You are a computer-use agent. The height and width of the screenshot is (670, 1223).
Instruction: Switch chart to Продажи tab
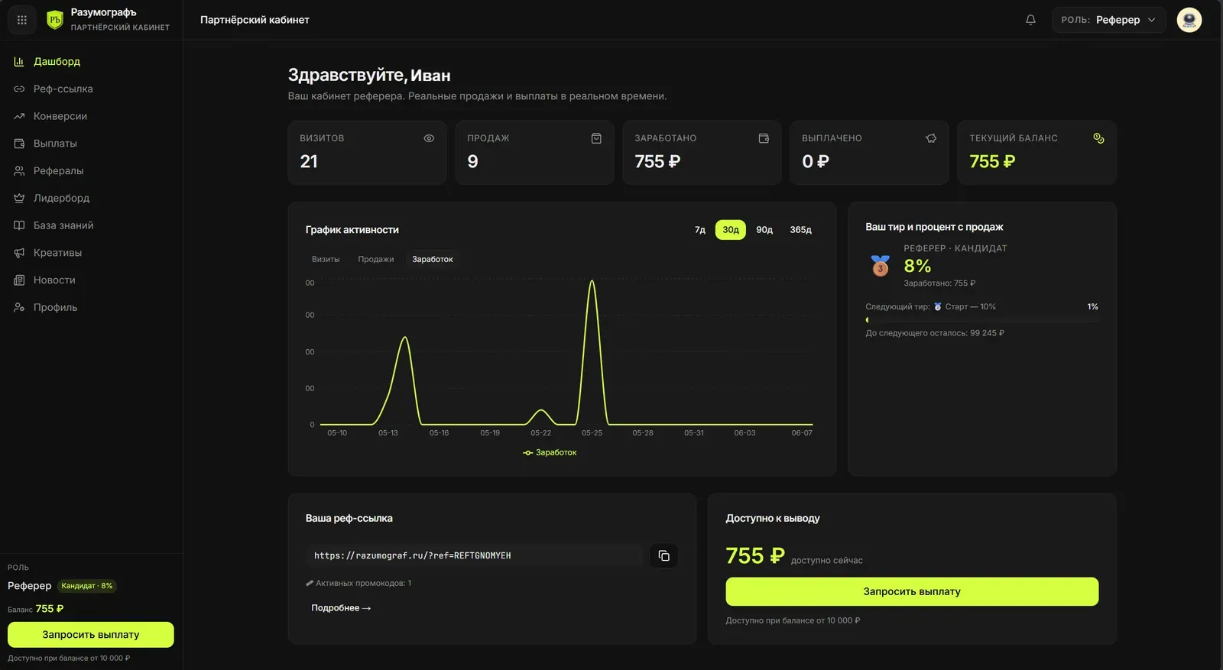376,259
